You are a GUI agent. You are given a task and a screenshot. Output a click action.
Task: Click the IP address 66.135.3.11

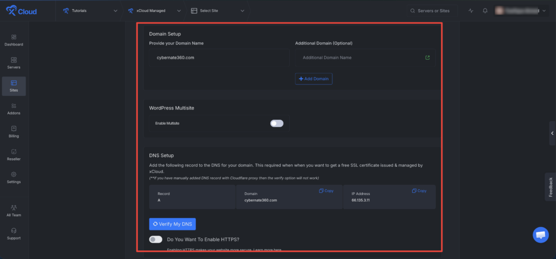(x=361, y=200)
